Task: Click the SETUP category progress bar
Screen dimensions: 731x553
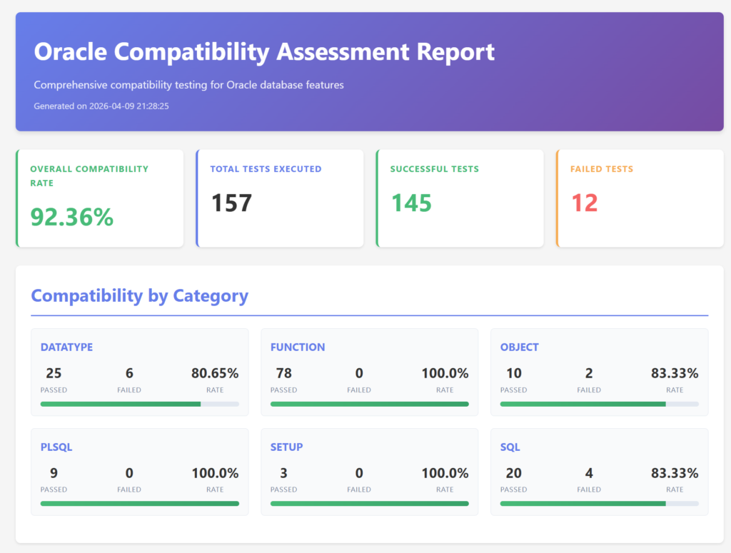Action: point(369,504)
